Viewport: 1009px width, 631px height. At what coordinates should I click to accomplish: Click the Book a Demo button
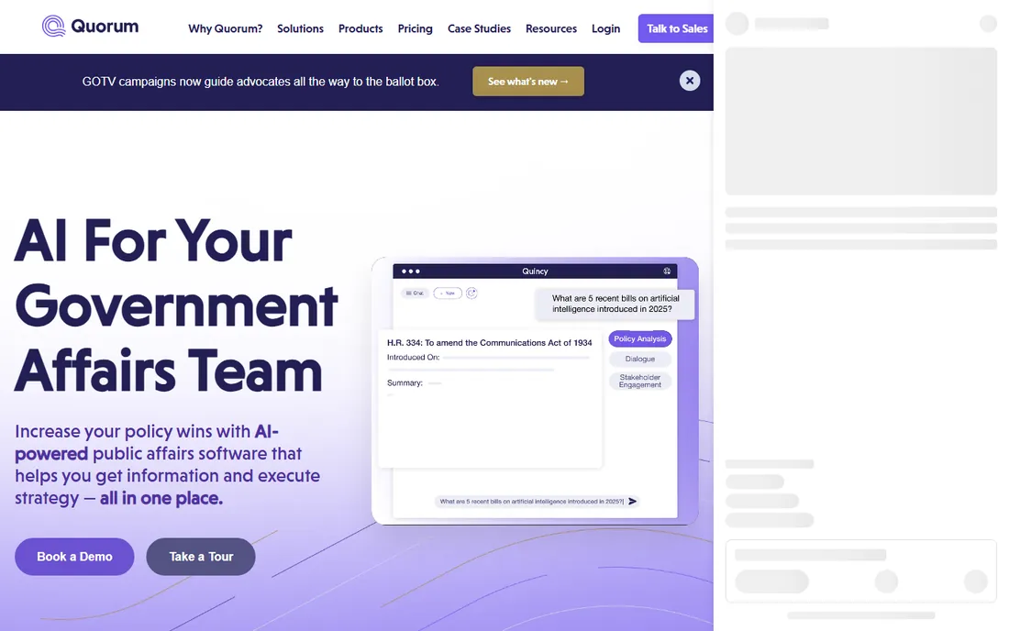pyautogui.click(x=74, y=557)
